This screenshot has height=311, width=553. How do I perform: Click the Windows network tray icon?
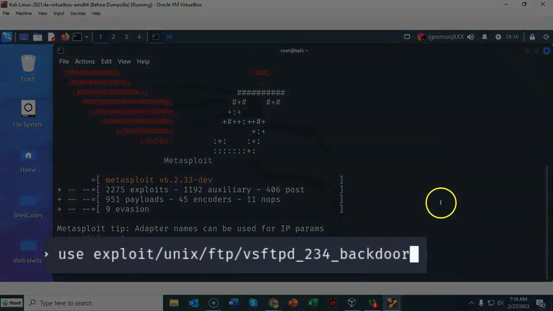(491, 303)
